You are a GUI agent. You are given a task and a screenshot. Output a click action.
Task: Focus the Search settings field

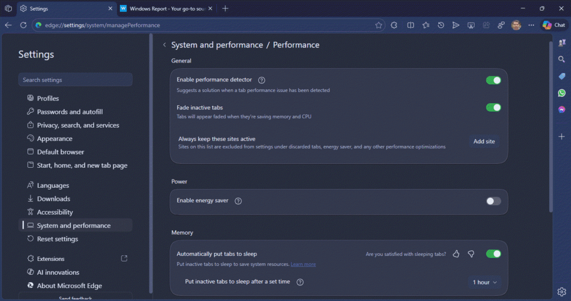click(x=75, y=80)
